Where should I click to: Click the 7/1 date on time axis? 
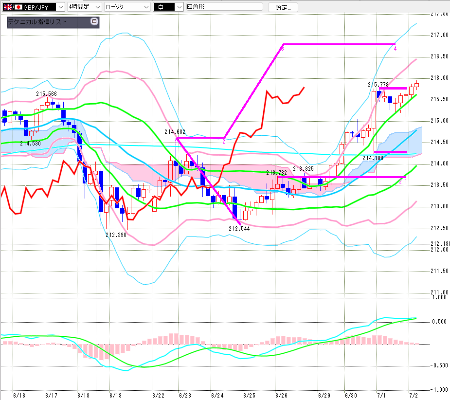click(x=381, y=396)
